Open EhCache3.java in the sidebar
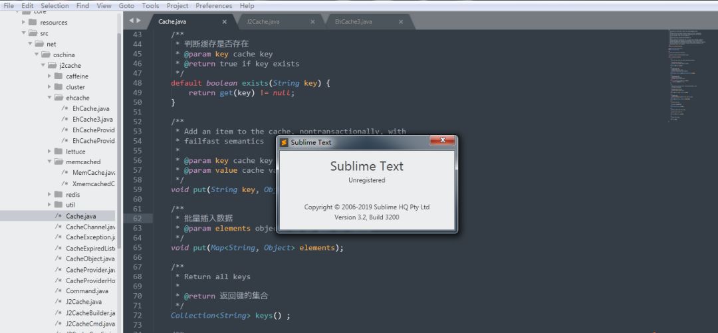Viewport: 718px width, 333px height. click(92, 119)
